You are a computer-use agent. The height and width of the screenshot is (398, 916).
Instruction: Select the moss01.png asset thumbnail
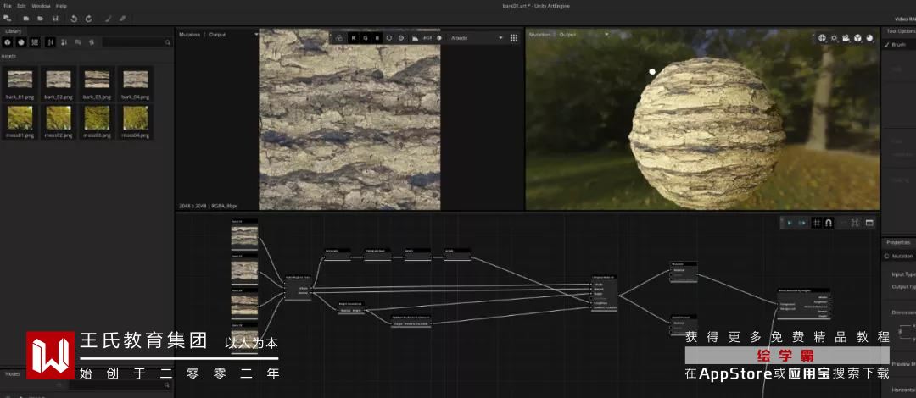(x=20, y=118)
